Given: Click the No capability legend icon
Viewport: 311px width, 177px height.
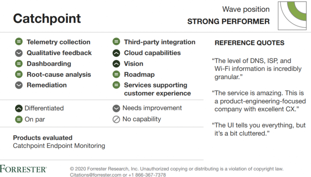Looking at the screenshot, I should [116, 120].
